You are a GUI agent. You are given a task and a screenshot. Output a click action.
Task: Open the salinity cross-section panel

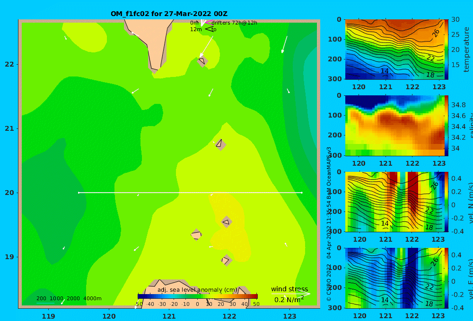(394, 126)
